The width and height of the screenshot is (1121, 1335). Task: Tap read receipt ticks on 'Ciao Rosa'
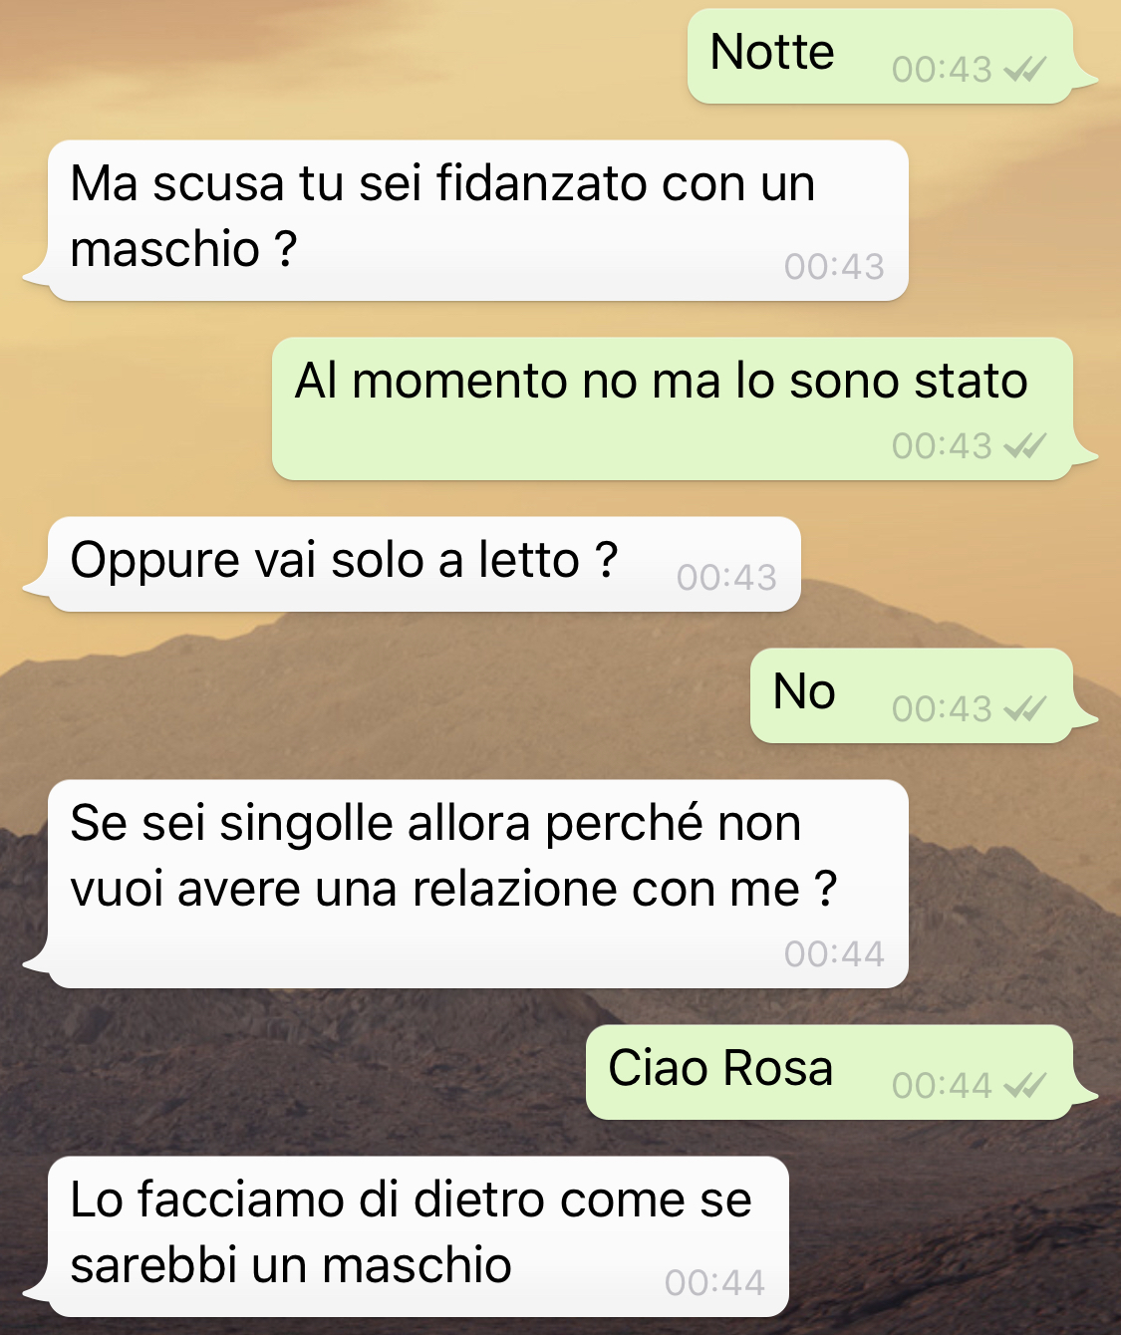point(1025,1086)
